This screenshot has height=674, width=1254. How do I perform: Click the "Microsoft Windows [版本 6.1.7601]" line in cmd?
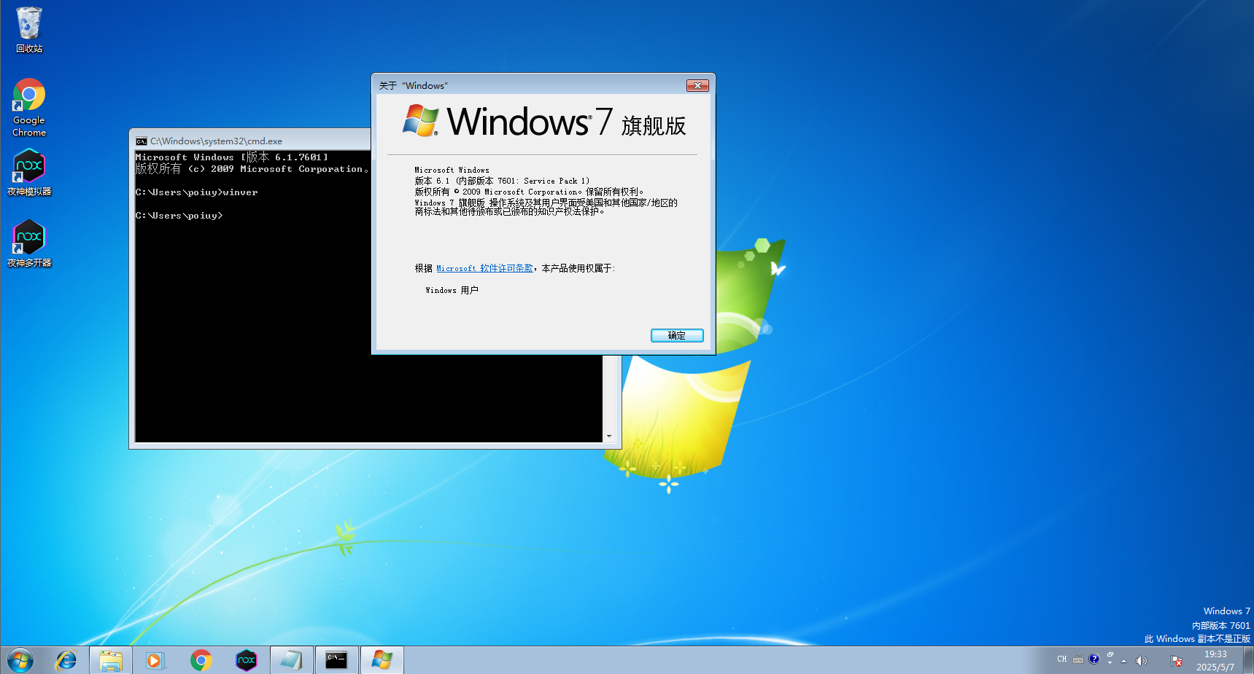pos(232,157)
